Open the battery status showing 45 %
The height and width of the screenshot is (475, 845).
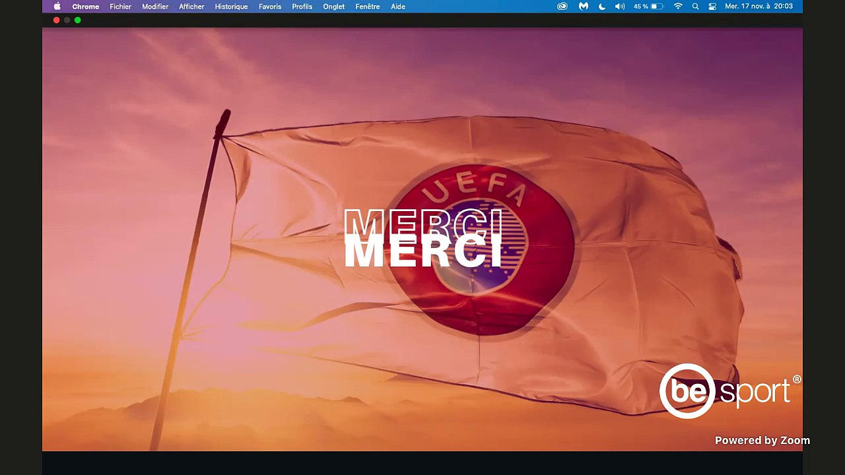pyautogui.click(x=648, y=7)
